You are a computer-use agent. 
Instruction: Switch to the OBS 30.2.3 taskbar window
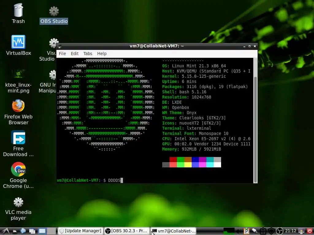[127, 231]
